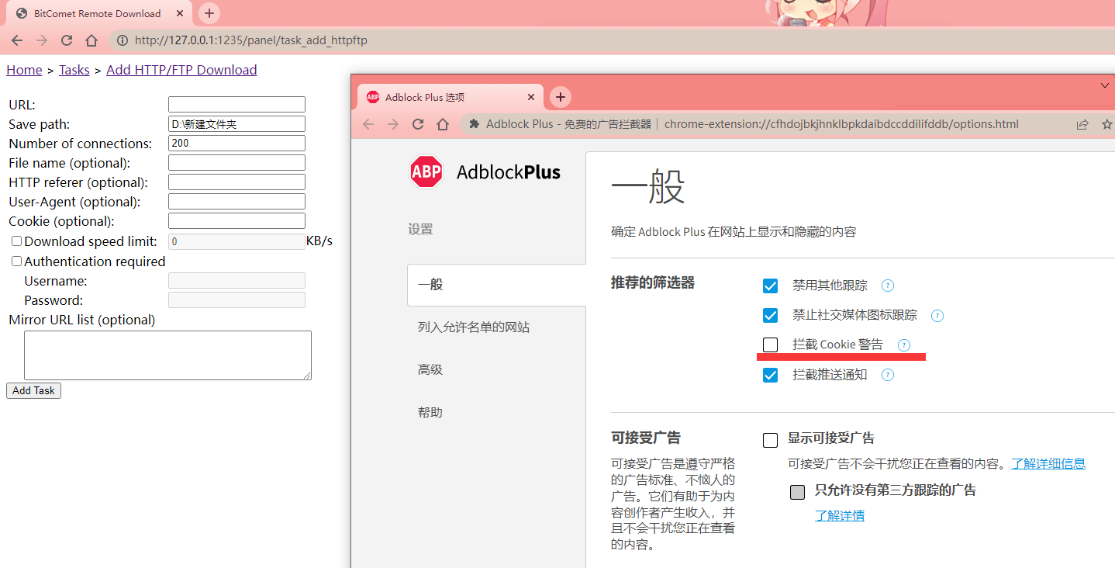Image resolution: width=1115 pixels, height=568 pixels.
Task: Focus the Cookie (optional) field
Action: pos(236,221)
